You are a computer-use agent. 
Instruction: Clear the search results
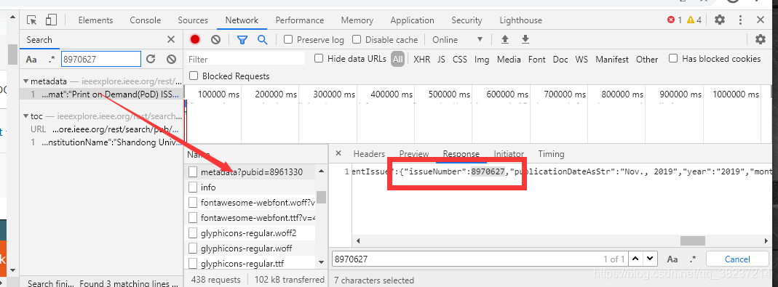click(171, 59)
